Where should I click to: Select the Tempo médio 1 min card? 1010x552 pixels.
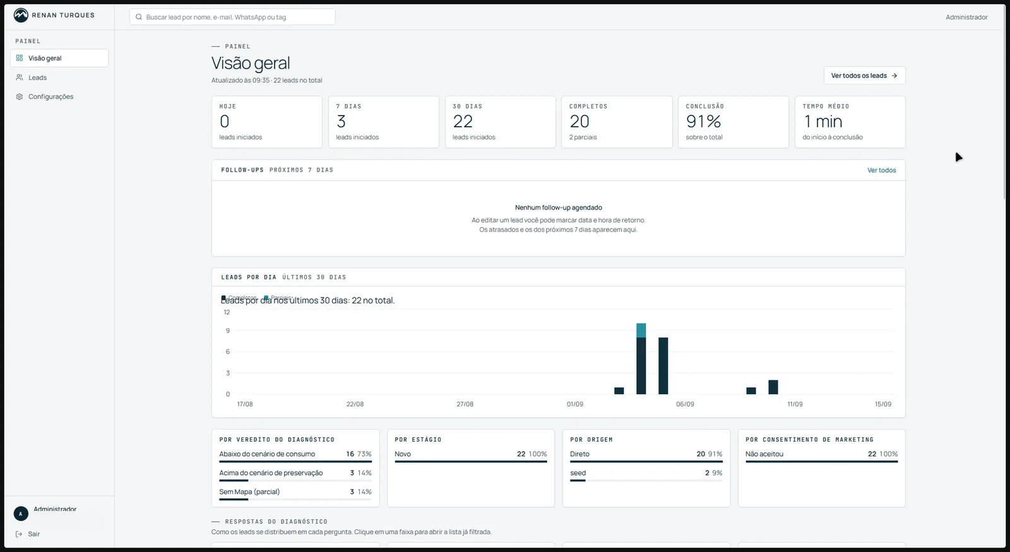point(850,122)
